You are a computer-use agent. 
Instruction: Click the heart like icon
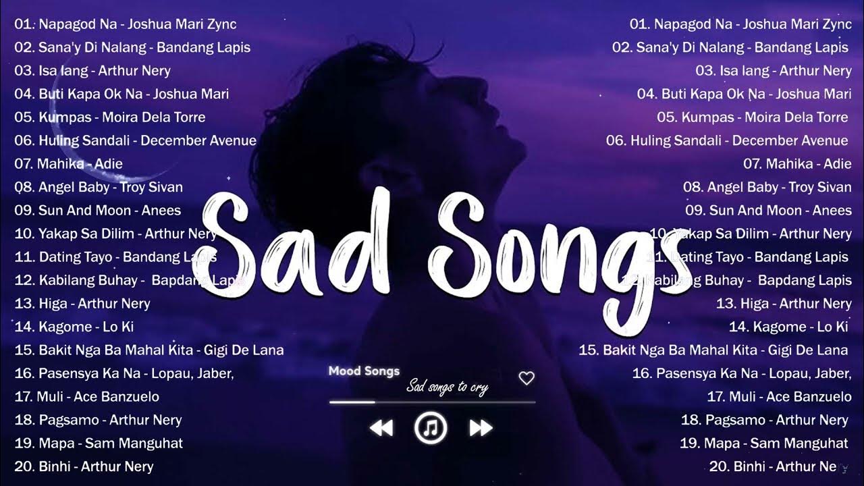pyautogui.click(x=526, y=379)
